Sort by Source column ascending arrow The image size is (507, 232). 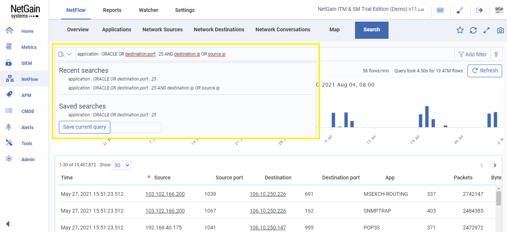click(149, 176)
